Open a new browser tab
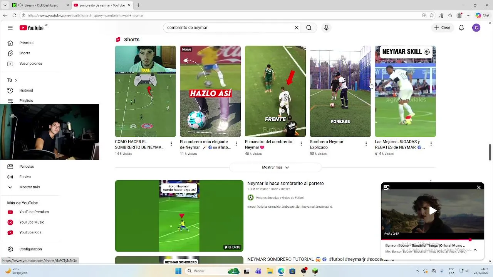The width and height of the screenshot is (493, 277). tap(138, 5)
